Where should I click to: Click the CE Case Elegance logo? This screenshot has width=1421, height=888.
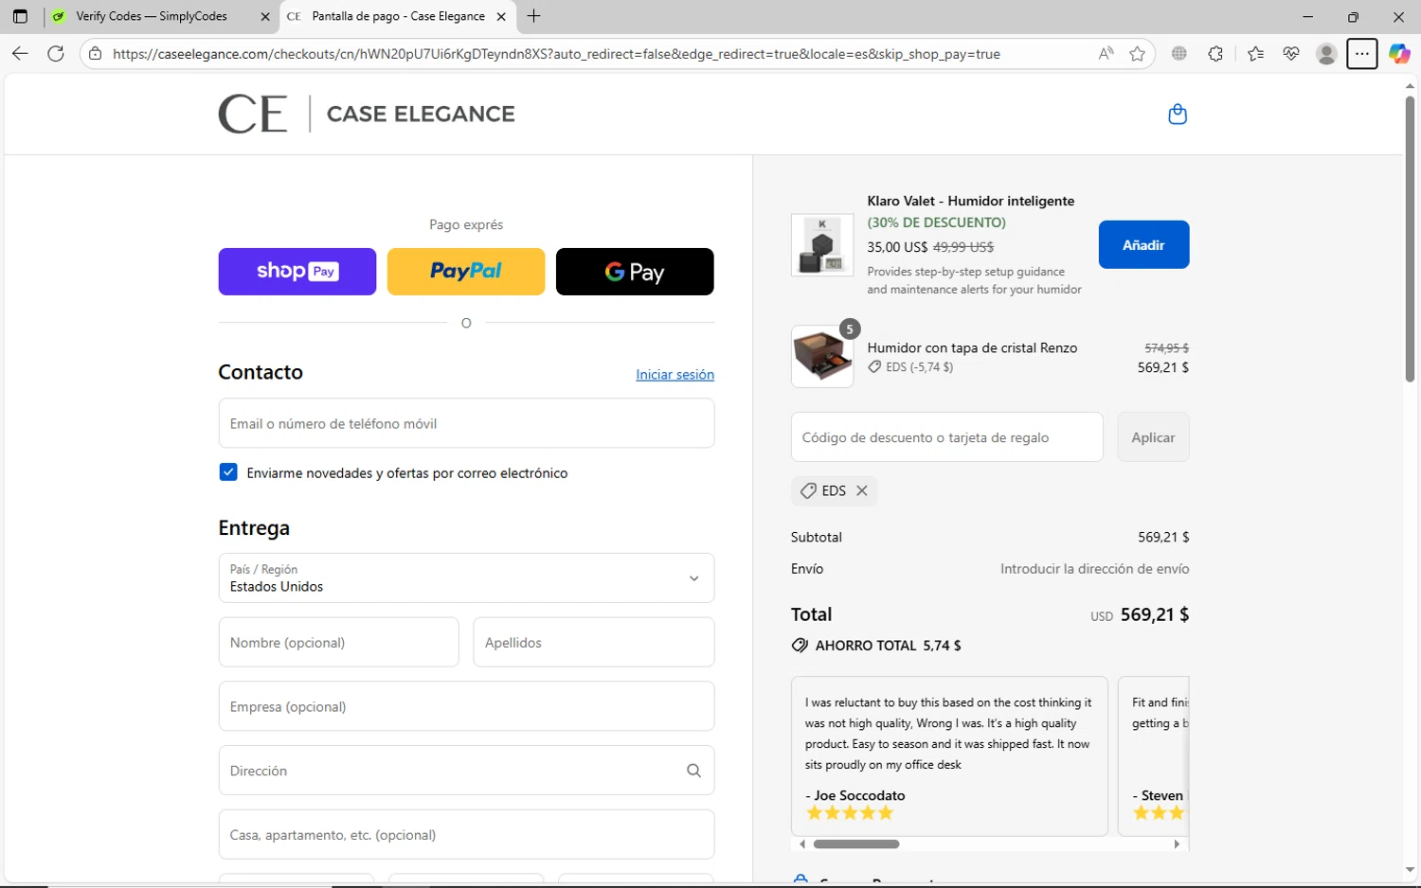367,114
